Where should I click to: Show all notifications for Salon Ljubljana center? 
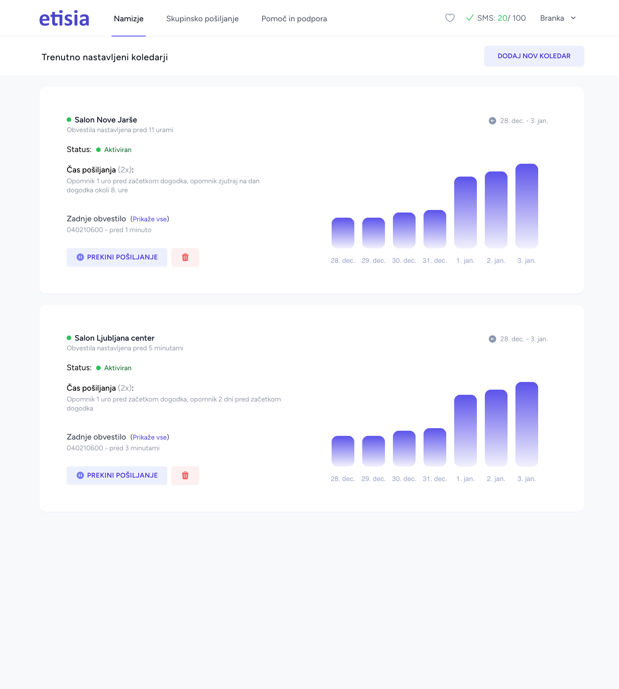(x=150, y=437)
